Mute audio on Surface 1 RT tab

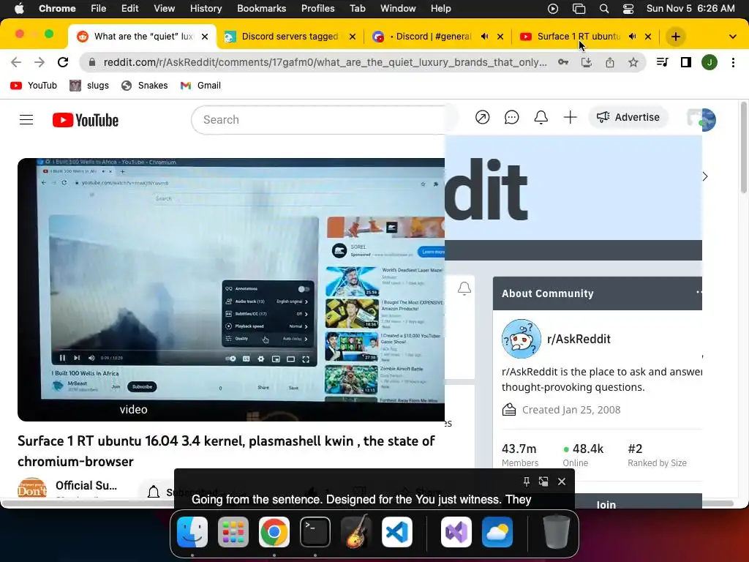[x=632, y=37]
